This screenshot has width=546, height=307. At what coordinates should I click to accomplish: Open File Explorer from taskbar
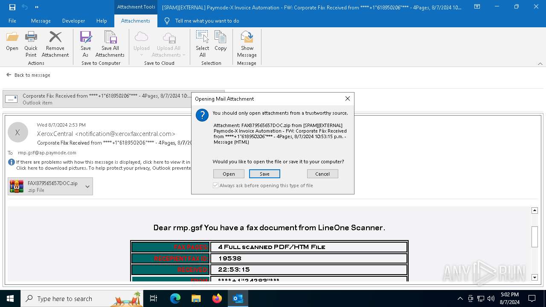point(196,298)
